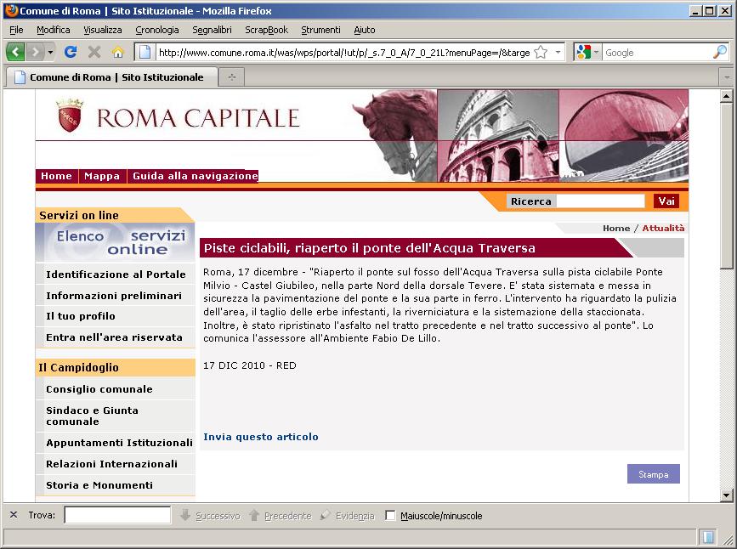This screenshot has height=549, width=737.
Task: Maximize the Firefox window
Action: [x=710, y=10]
